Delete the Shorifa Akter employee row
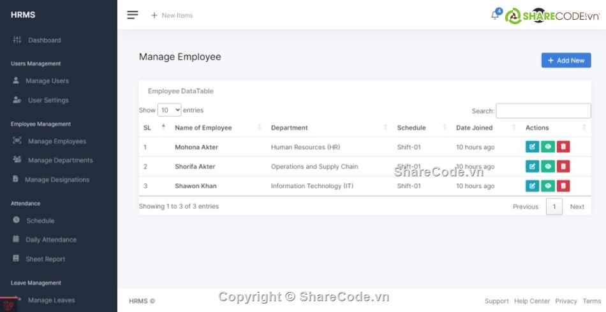This screenshot has width=606, height=312. point(563,167)
